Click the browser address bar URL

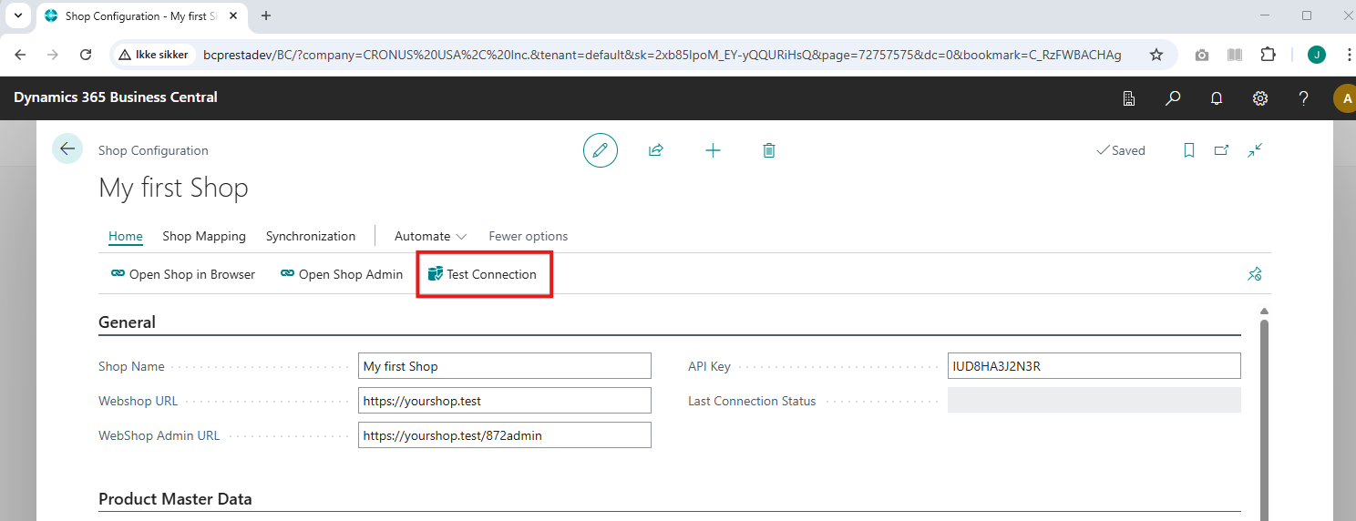pyautogui.click(x=662, y=55)
